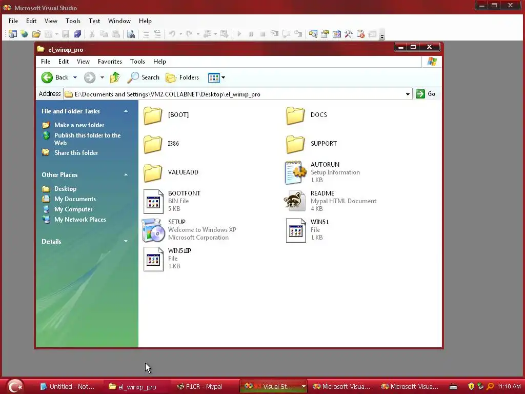Click the Solution Explorer toolbar icon
The height and width of the screenshot is (394, 525).
pyautogui.click(x=313, y=34)
